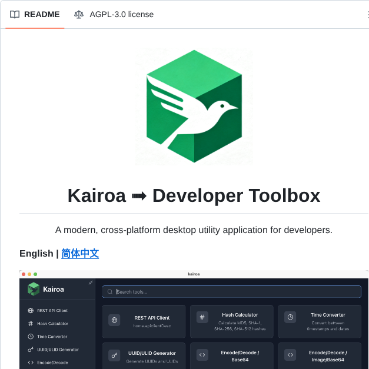The image size is (369, 369).
Task: Click 'Convert between timestamps and dates' text
Action: [328, 326]
